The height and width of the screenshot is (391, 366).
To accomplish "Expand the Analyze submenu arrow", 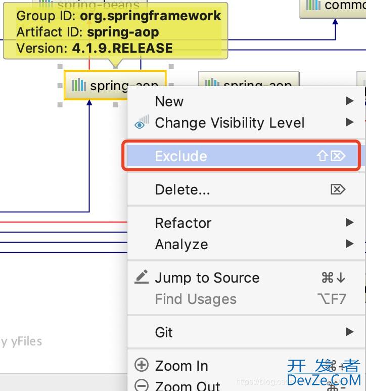I will [x=350, y=244].
